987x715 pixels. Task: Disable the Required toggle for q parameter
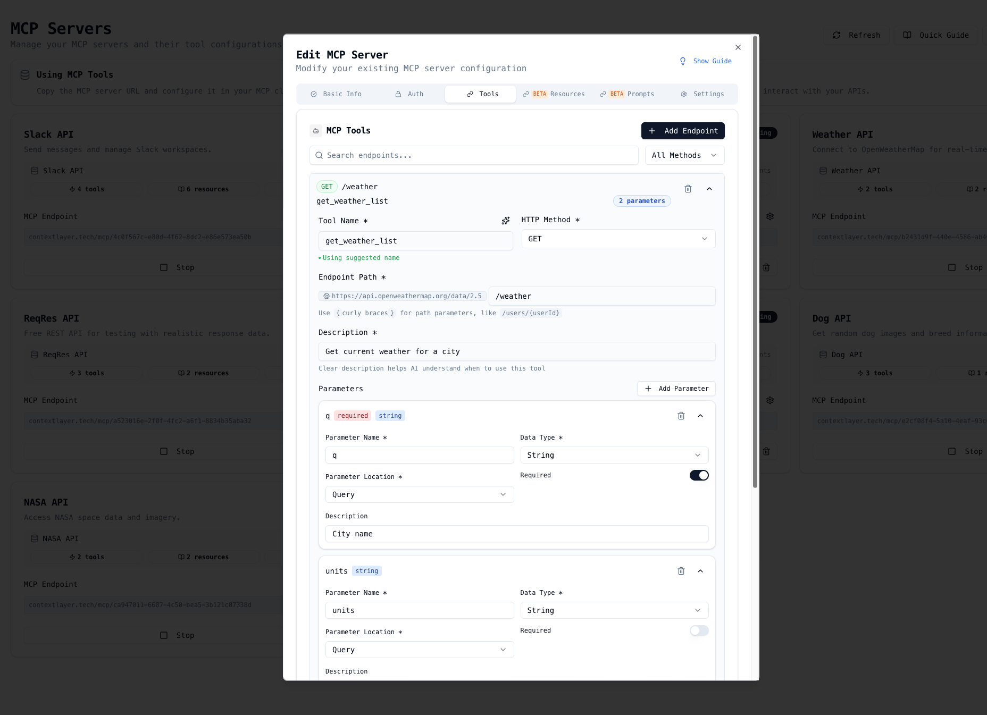click(x=699, y=475)
